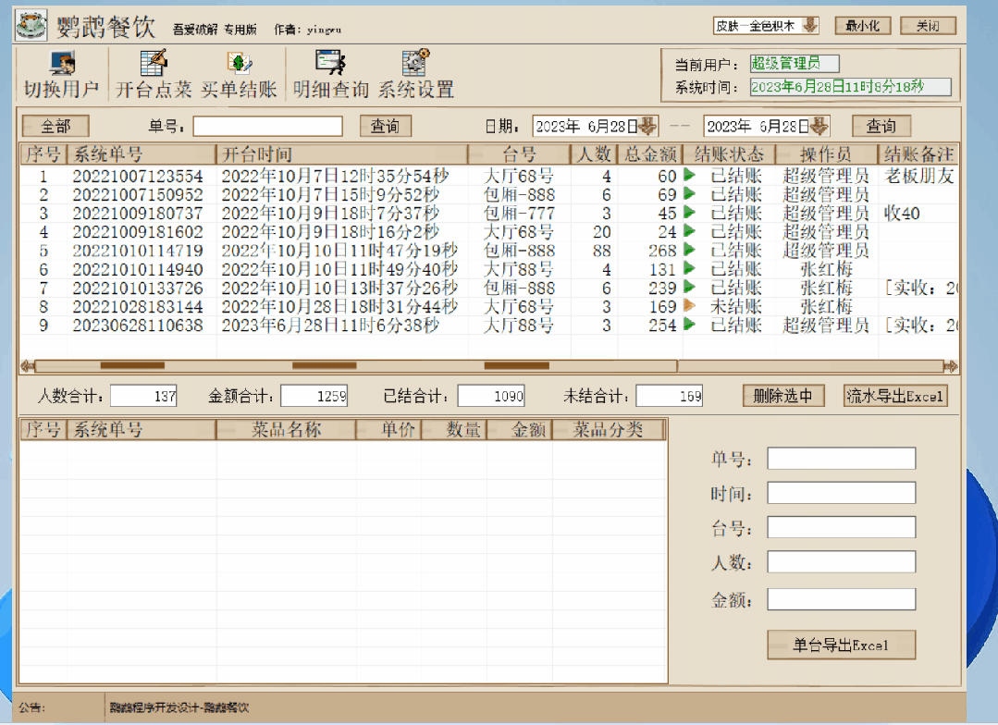
Task: Click the 人数合计 total field
Action: tap(144, 396)
